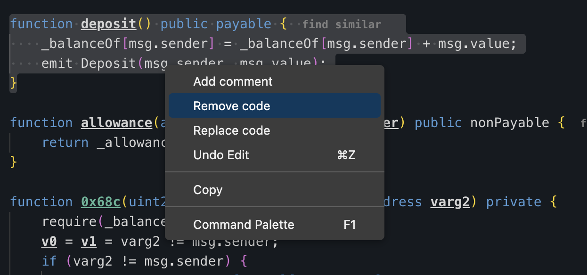
Task: Click the "return" keyword in the allowance function
Action: [x=65, y=142]
